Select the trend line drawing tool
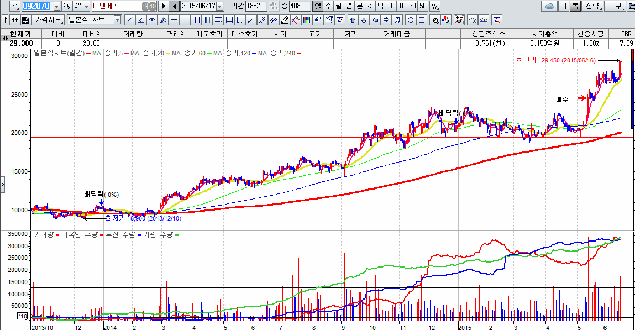The image size is (635, 330). pyautogui.click(x=130, y=20)
